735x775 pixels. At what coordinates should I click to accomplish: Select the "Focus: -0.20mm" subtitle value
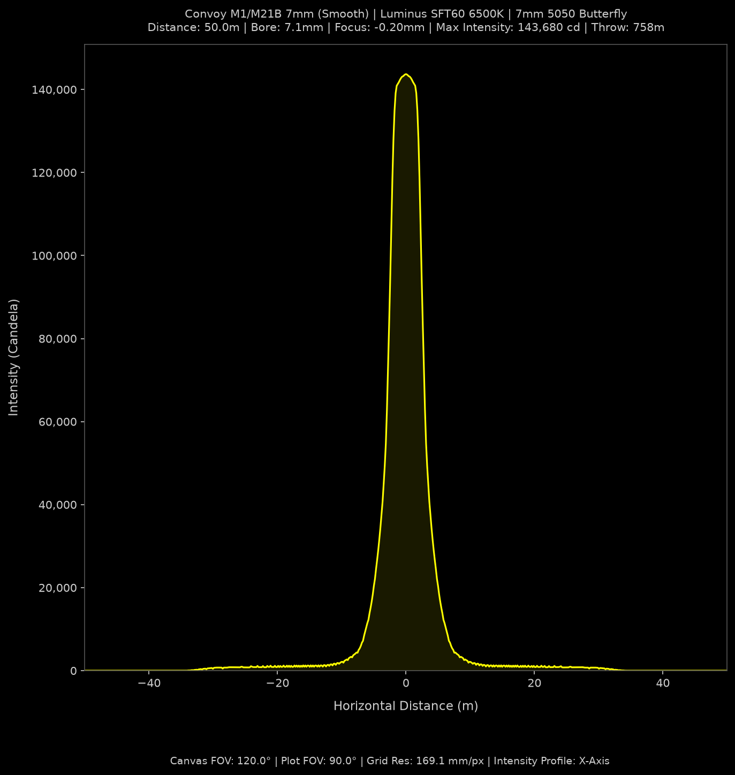pos(379,28)
